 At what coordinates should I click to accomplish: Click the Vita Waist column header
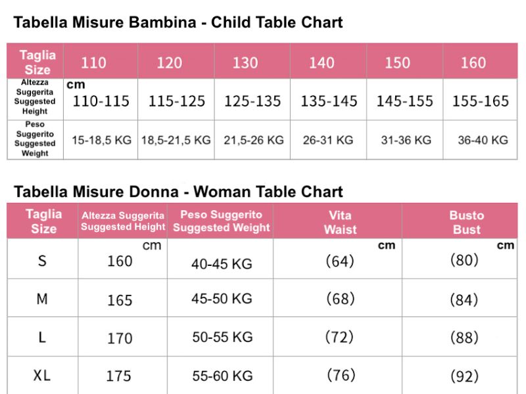[340, 222]
